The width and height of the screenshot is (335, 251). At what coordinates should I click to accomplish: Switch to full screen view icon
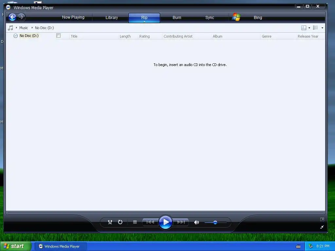coord(322,219)
